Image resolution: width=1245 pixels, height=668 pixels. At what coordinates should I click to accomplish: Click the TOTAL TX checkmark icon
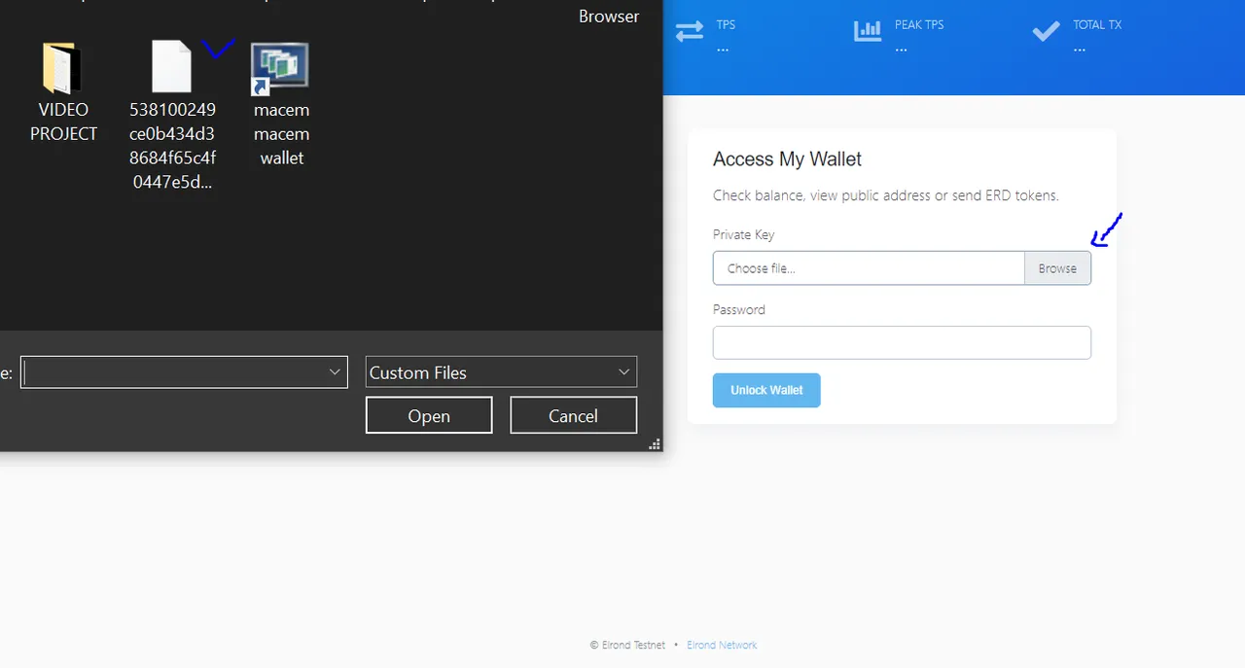tap(1047, 31)
